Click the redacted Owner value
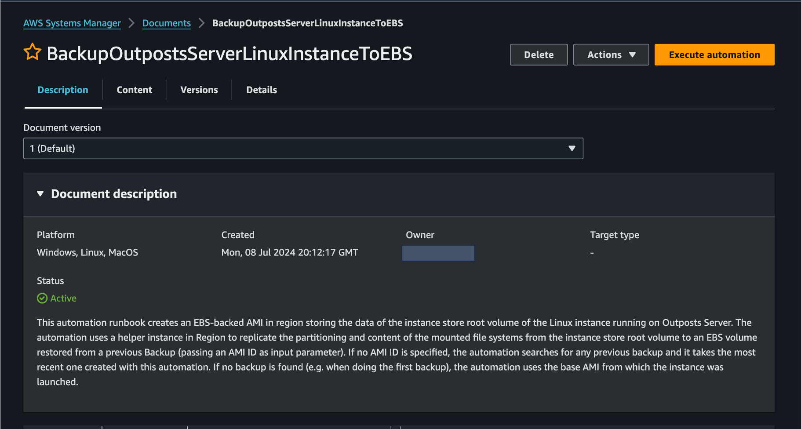Image resolution: width=801 pixels, height=429 pixels. click(438, 253)
